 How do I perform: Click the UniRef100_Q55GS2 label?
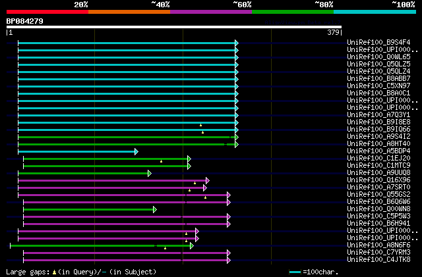point(378,195)
